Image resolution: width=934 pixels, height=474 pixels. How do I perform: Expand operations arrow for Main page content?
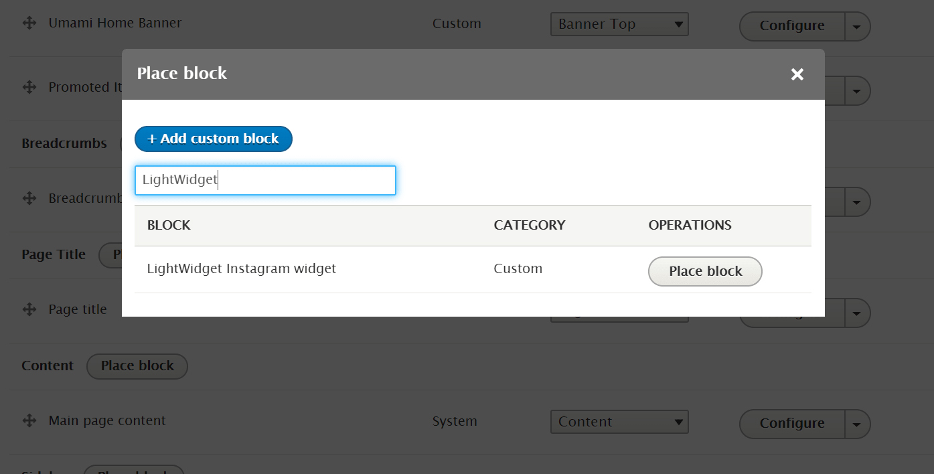click(857, 424)
